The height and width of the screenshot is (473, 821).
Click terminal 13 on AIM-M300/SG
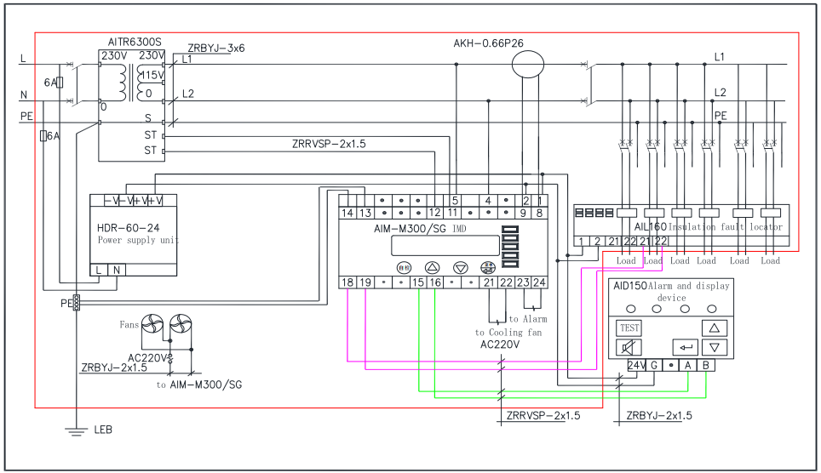pos(365,213)
